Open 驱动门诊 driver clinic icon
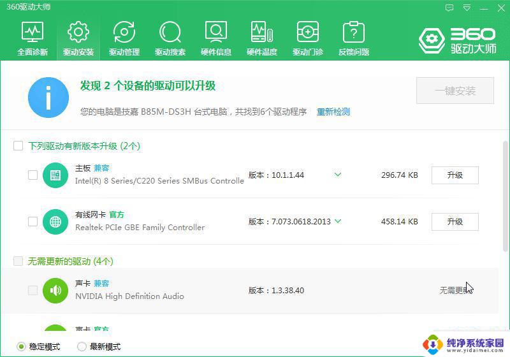The width and height of the screenshot is (510, 357). click(308, 38)
